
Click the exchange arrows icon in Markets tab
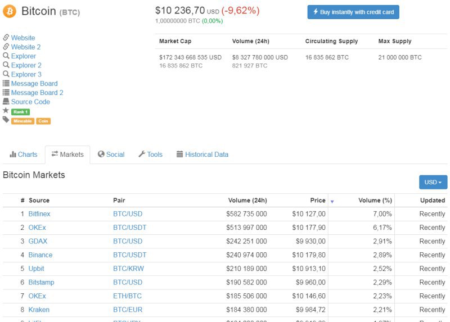pos(55,153)
